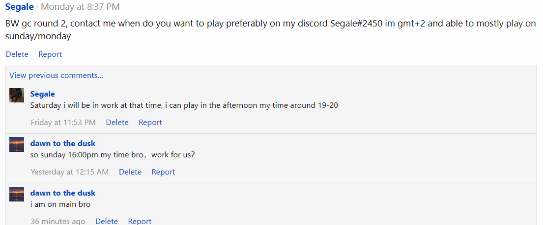Image resolution: width=543 pixels, height=225 pixels.
Task: Open Segale's username link in the comment
Action: click(x=42, y=94)
